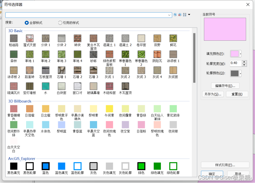Select the 复合木瓦屋顶 symbol
The width and height of the screenshot is (255, 183).
93,38
